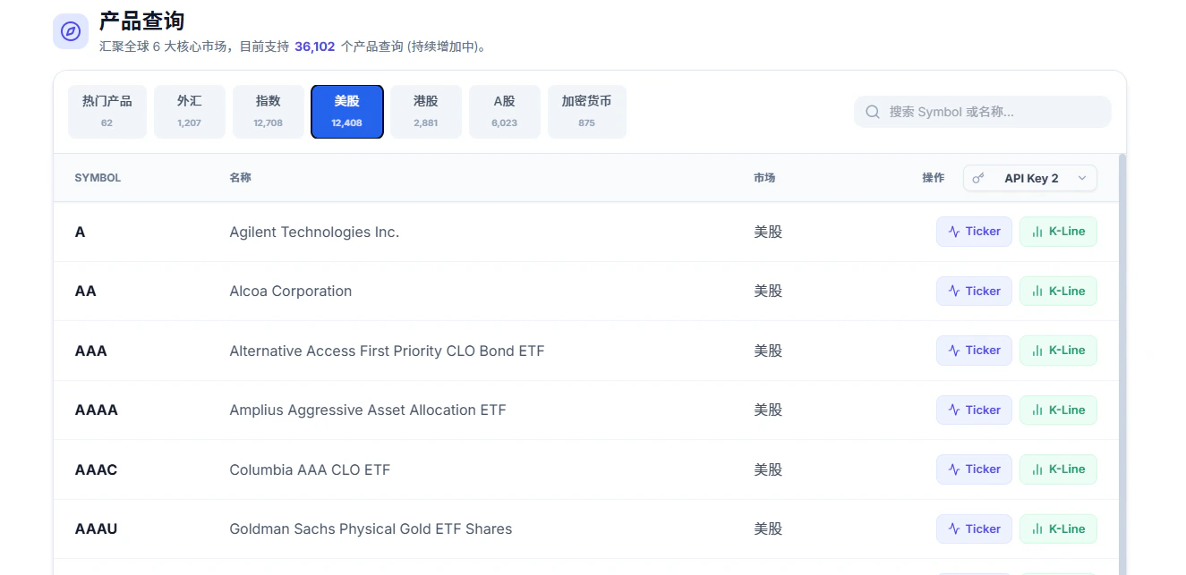Screen dimensions: 1186x575
Task: Click symbol AAAC in the table
Action: coord(96,469)
